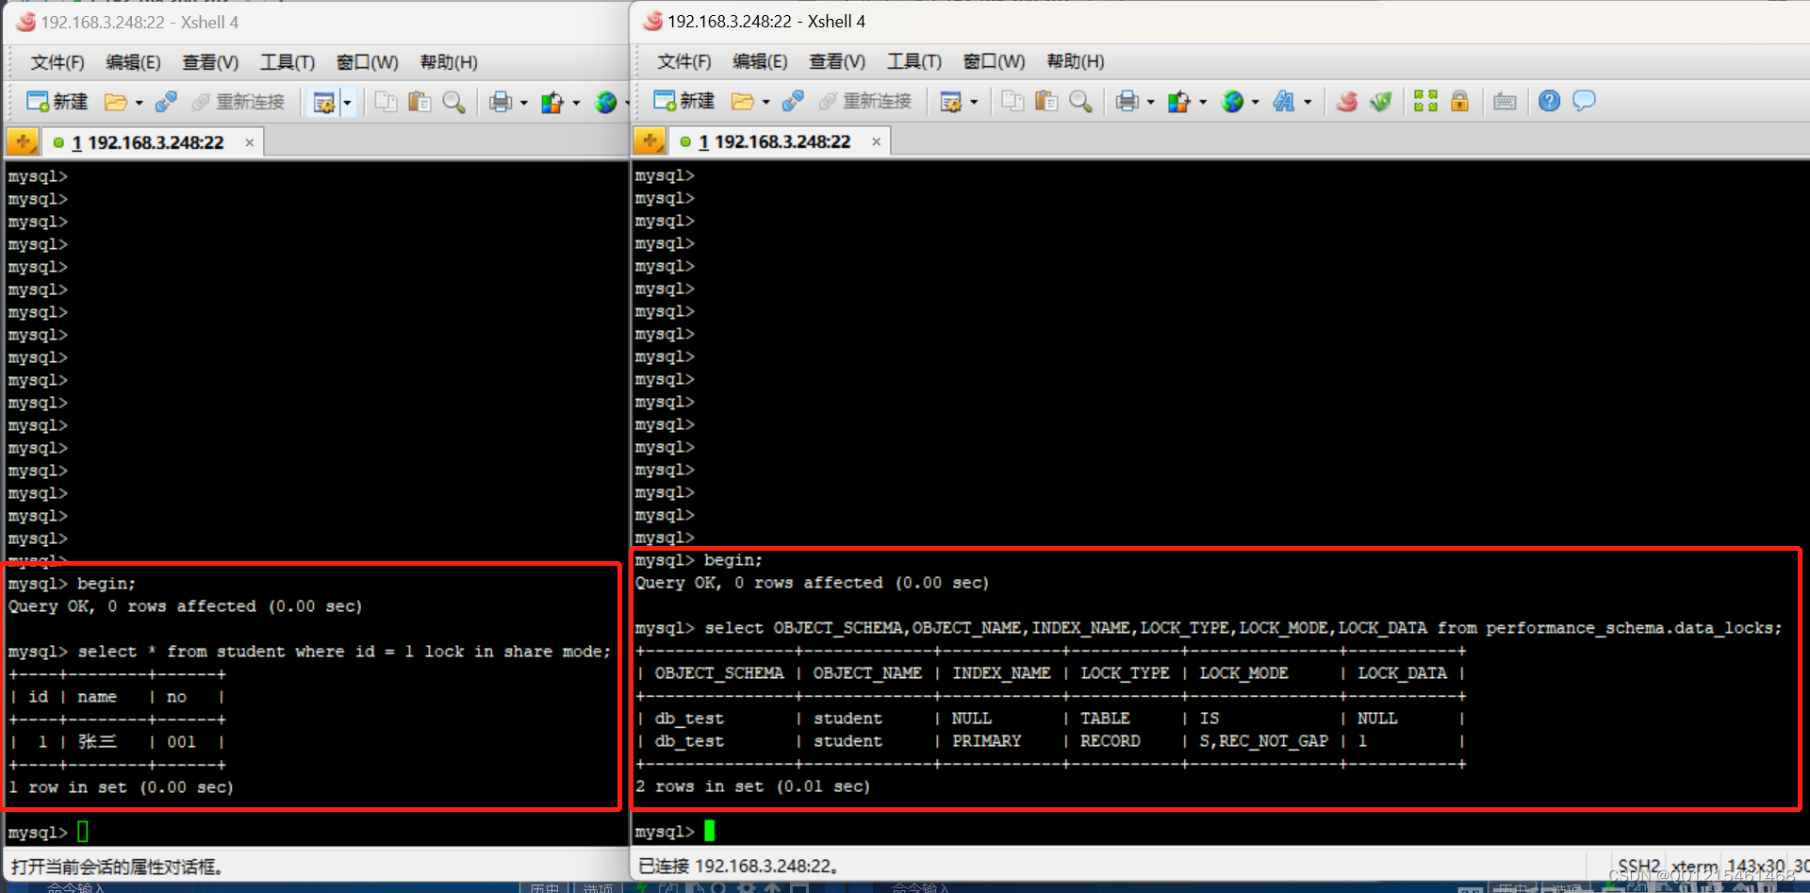This screenshot has width=1810, height=893.
Task: Click the globe encoding icon in the right window
Action: point(1232,101)
